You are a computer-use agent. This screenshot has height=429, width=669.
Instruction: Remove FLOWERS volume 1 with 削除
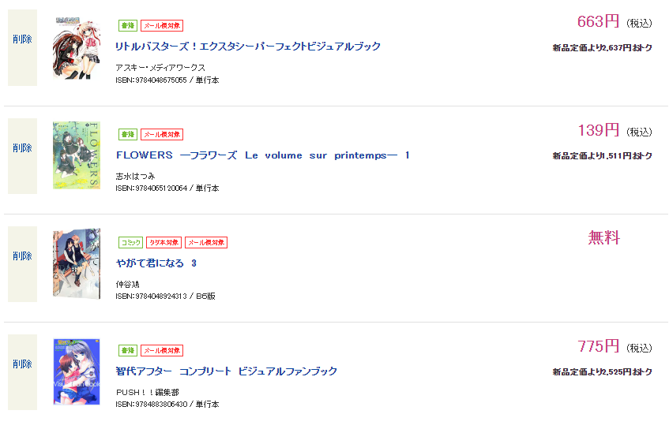coord(22,148)
